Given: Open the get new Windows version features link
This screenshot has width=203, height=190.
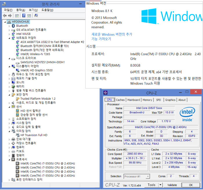Looking at the screenshot, I should [x=112, y=37].
